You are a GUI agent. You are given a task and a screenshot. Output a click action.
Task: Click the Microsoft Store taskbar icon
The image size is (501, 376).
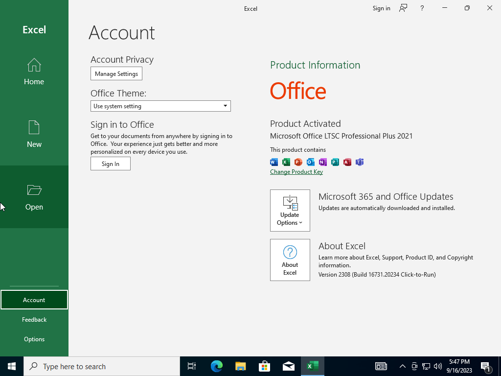[x=264, y=366]
